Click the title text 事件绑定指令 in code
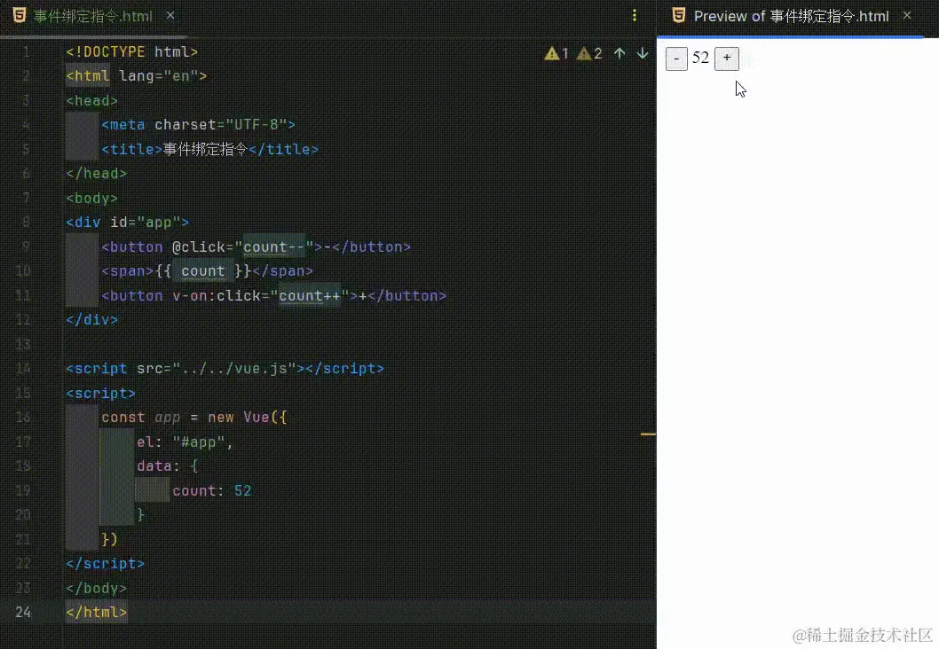The height and width of the screenshot is (649, 939). pyautogui.click(x=205, y=149)
